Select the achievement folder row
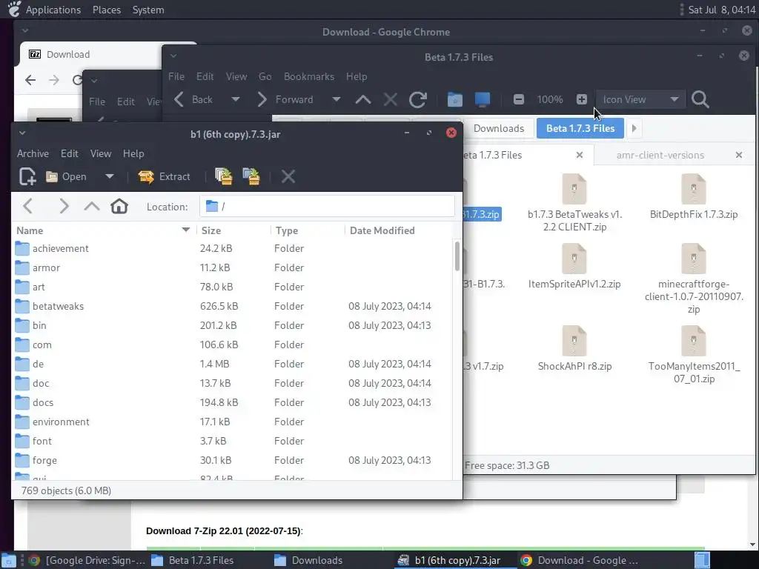 pos(232,248)
